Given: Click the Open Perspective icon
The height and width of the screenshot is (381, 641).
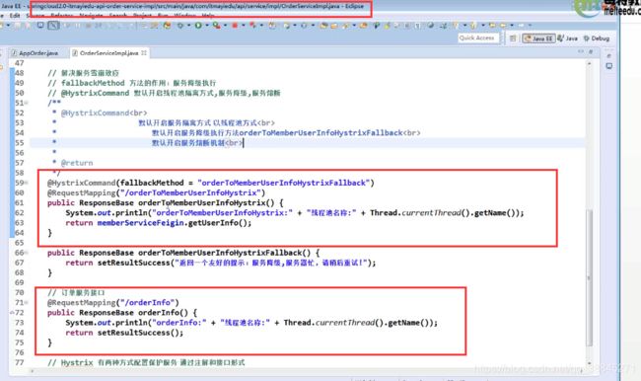Looking at the screenshot, I should (513, 38).
